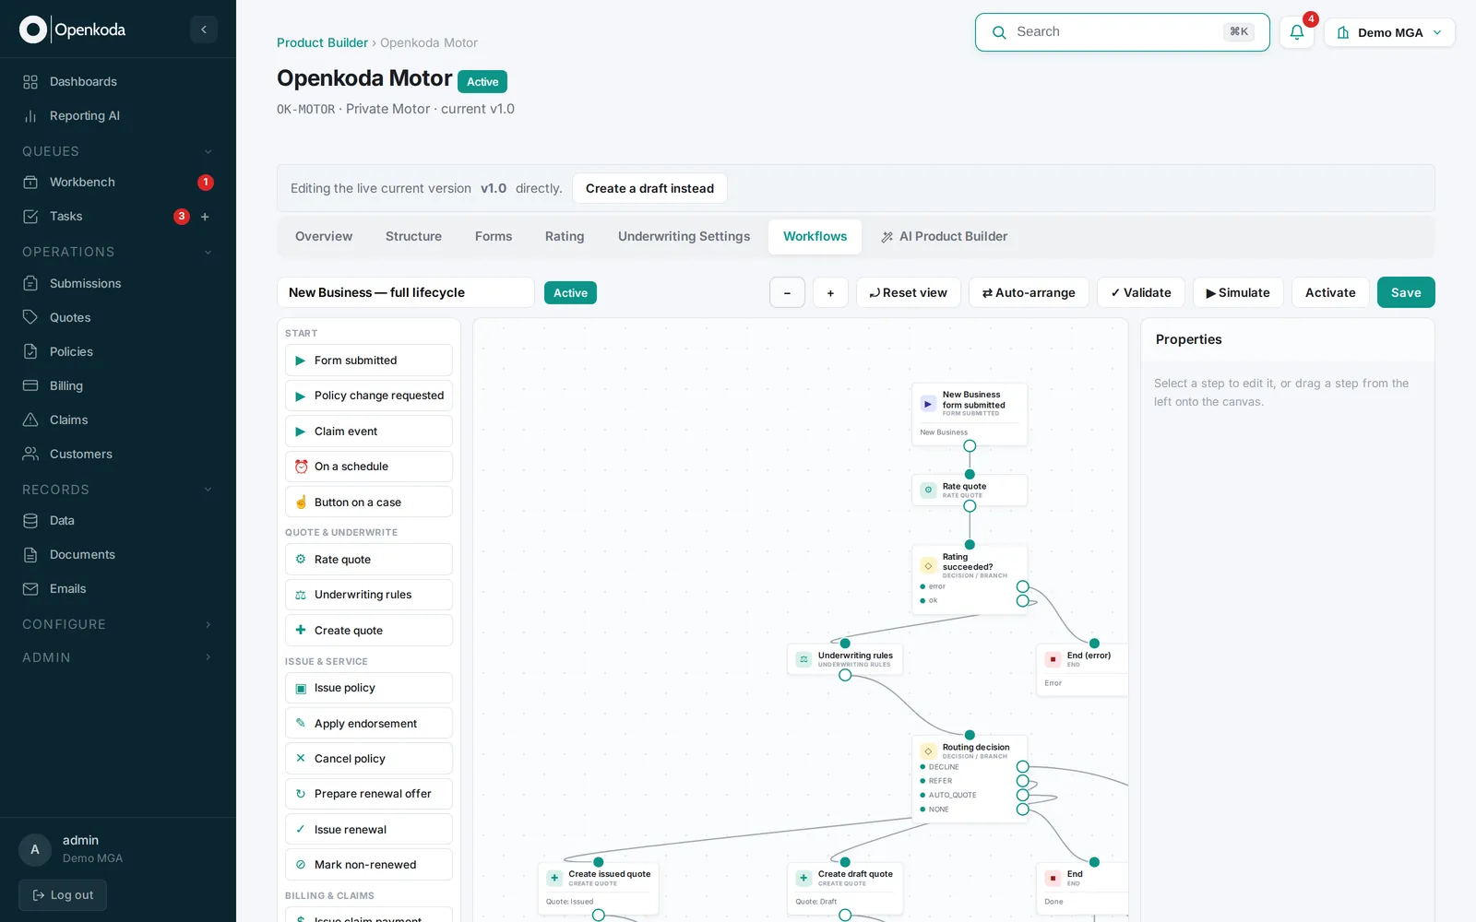1476x922 pixels.
Task: Open the Forms tab
Action: tap(494, 237)
